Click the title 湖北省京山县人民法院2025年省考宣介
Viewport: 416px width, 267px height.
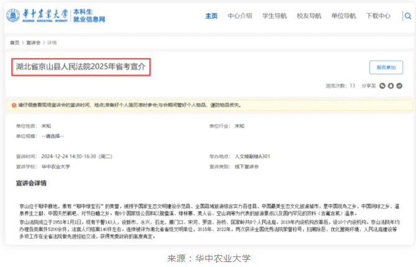click(x=81, y=67)
